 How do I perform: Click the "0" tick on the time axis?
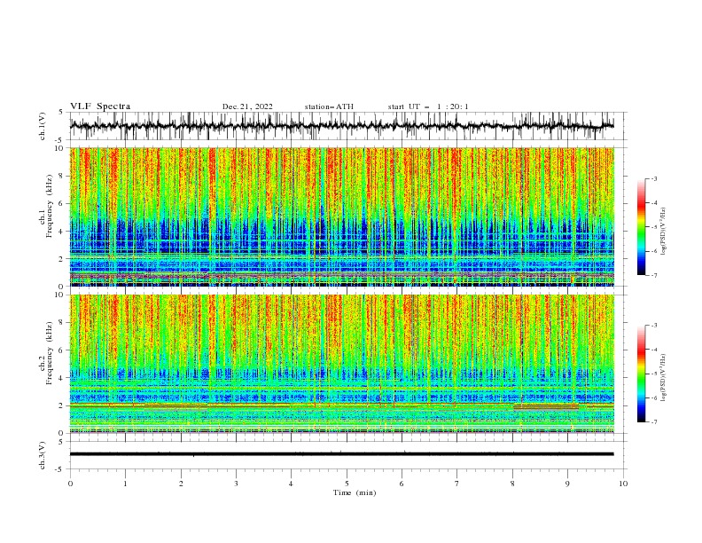(70, 484)
